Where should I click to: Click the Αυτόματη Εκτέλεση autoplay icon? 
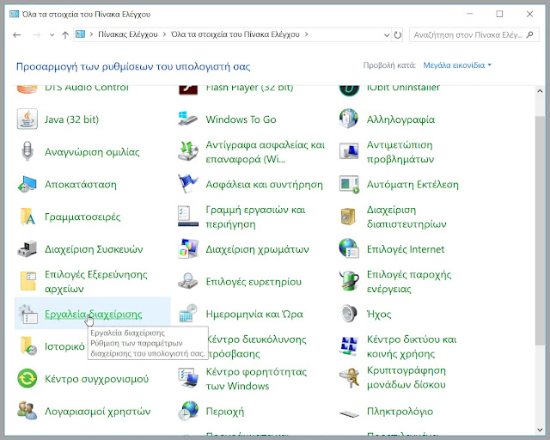click(349, 184)
